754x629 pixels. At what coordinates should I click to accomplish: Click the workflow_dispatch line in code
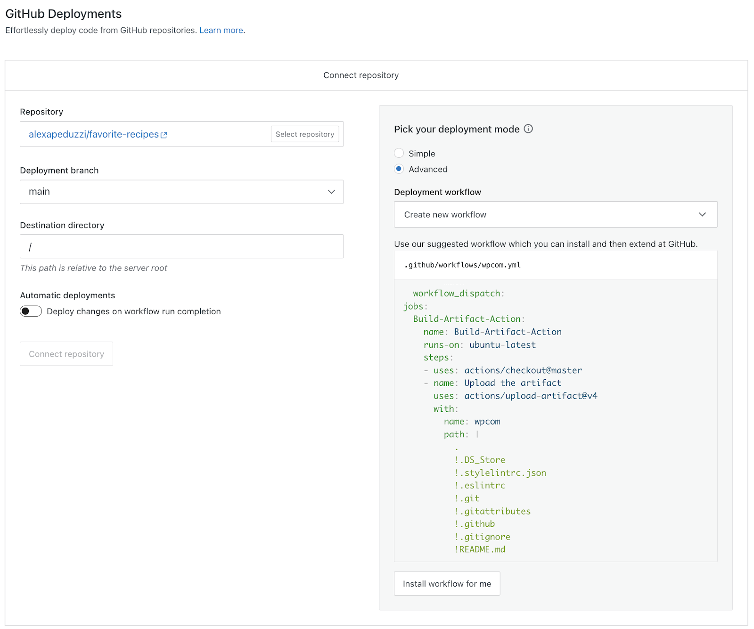(x=459, y=293)
